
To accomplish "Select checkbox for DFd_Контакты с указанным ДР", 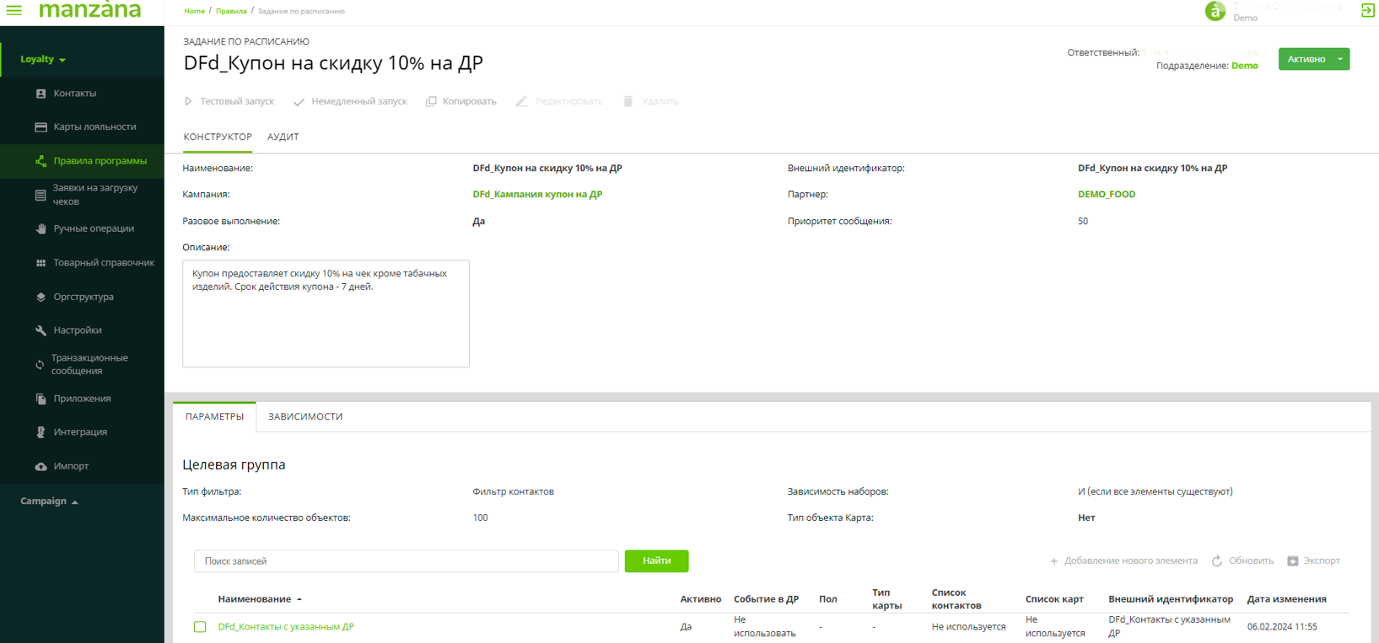I will click(200, 627).
